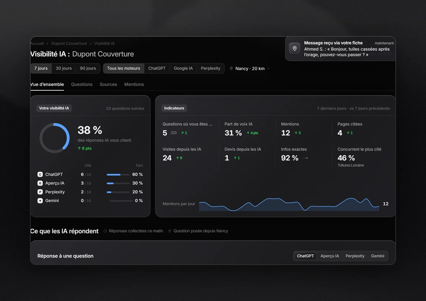Click the ChatGPT 60 % progress bar
Viewport: 426px width, 301px height.
(118, 175)
